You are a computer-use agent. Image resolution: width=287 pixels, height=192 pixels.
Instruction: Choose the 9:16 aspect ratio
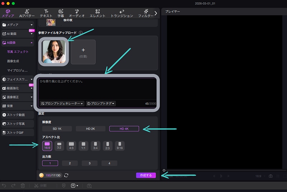point(119,146)
